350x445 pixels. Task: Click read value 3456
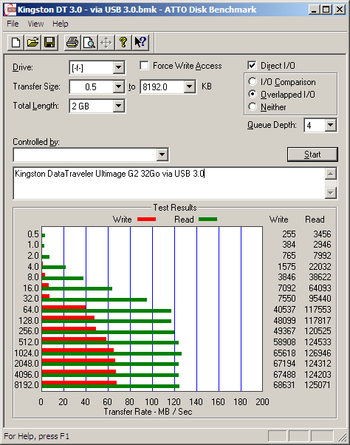(322, 234)
